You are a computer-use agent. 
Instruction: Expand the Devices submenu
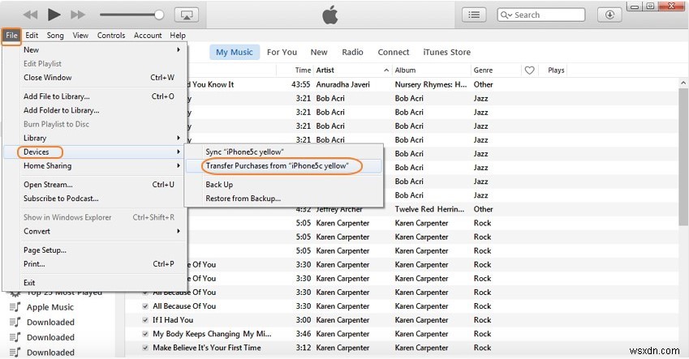pos(95,152)
